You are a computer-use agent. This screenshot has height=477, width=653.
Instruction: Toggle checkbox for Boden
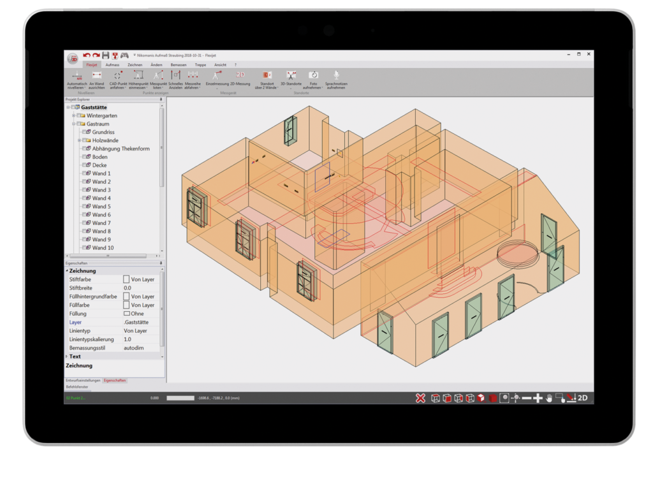click(85, 157)
